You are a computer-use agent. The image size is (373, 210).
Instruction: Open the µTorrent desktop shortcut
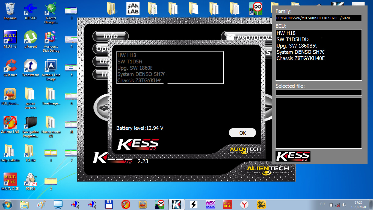pos(31,40)
